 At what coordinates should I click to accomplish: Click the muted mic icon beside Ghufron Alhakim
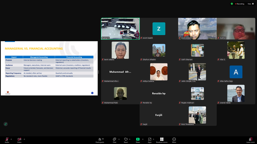pos(141,60)
